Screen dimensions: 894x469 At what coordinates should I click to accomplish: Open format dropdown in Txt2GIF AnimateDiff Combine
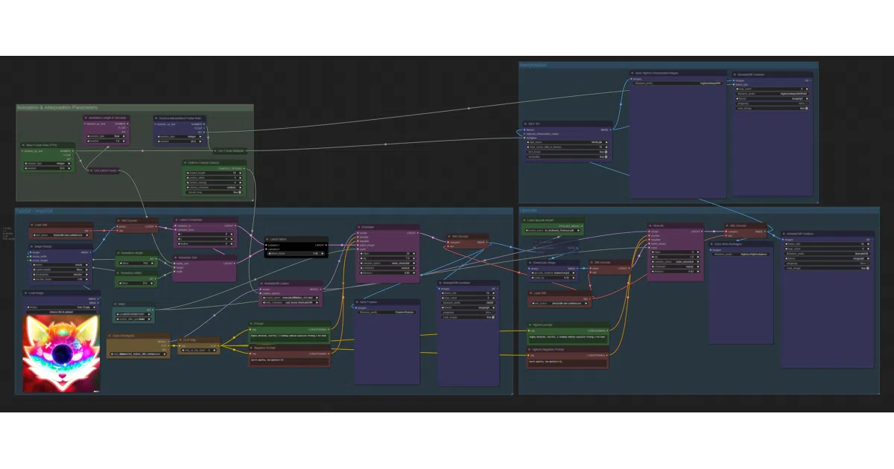469,307
